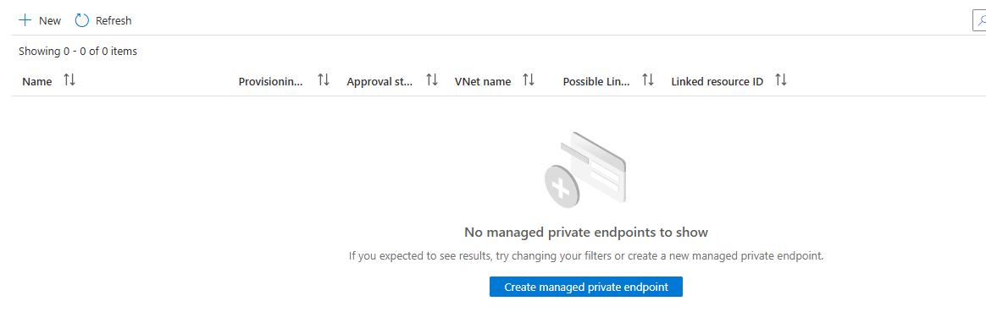Screen dimensions: 986x323
Task: Toggle sort arrows beside Approval st... column
Action: coord(431,80)
